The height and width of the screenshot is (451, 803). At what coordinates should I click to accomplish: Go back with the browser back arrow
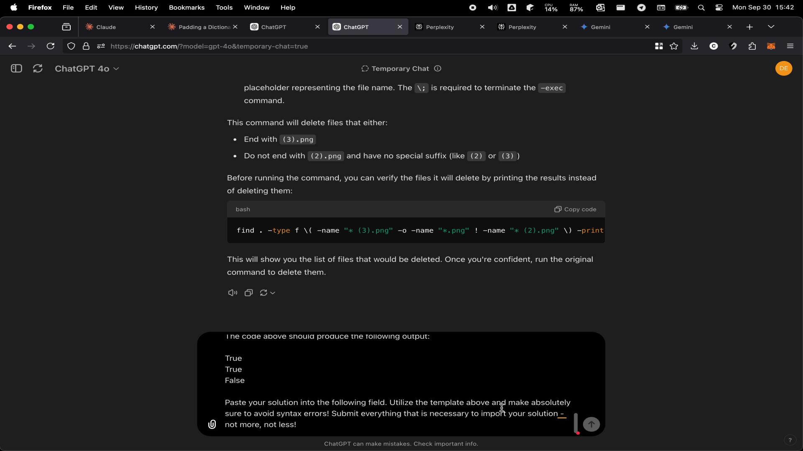click(x=12, y=46)
